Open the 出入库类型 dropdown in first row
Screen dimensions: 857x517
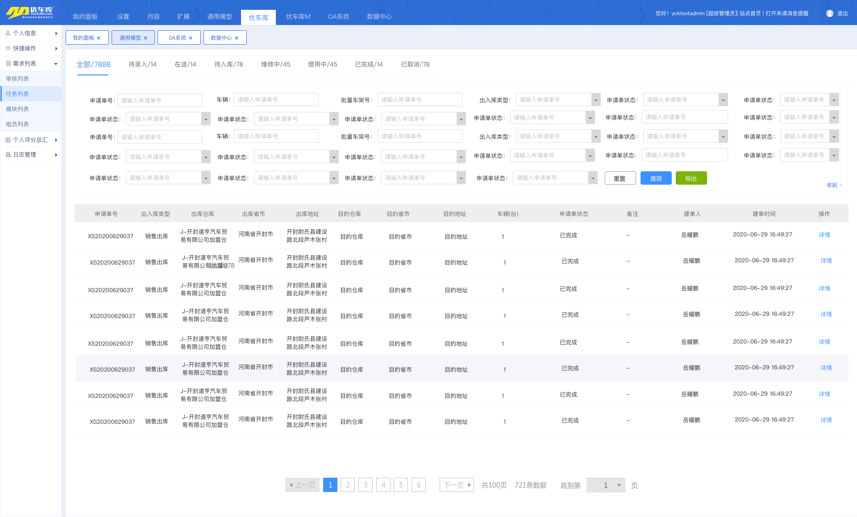pos(595,100)
